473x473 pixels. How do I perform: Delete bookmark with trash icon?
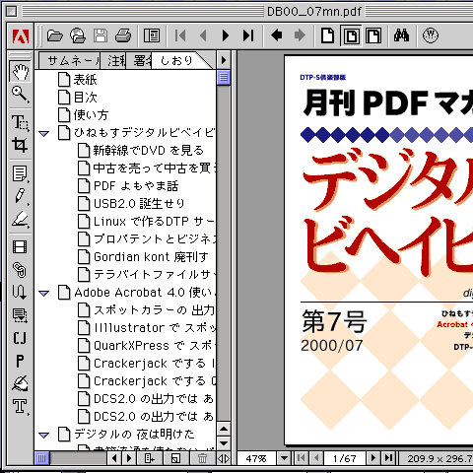click(202, 458)
